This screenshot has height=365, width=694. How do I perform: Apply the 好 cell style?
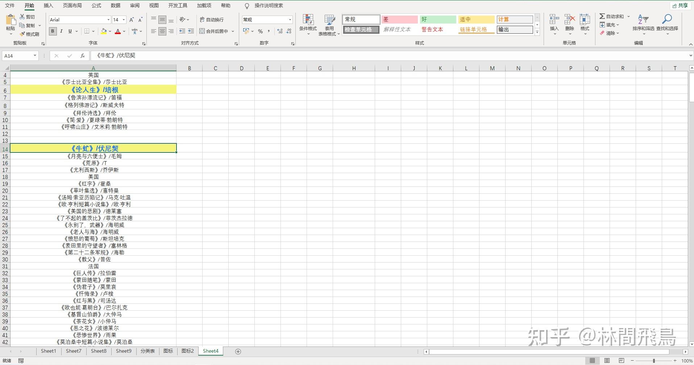(x=438, y=19)
